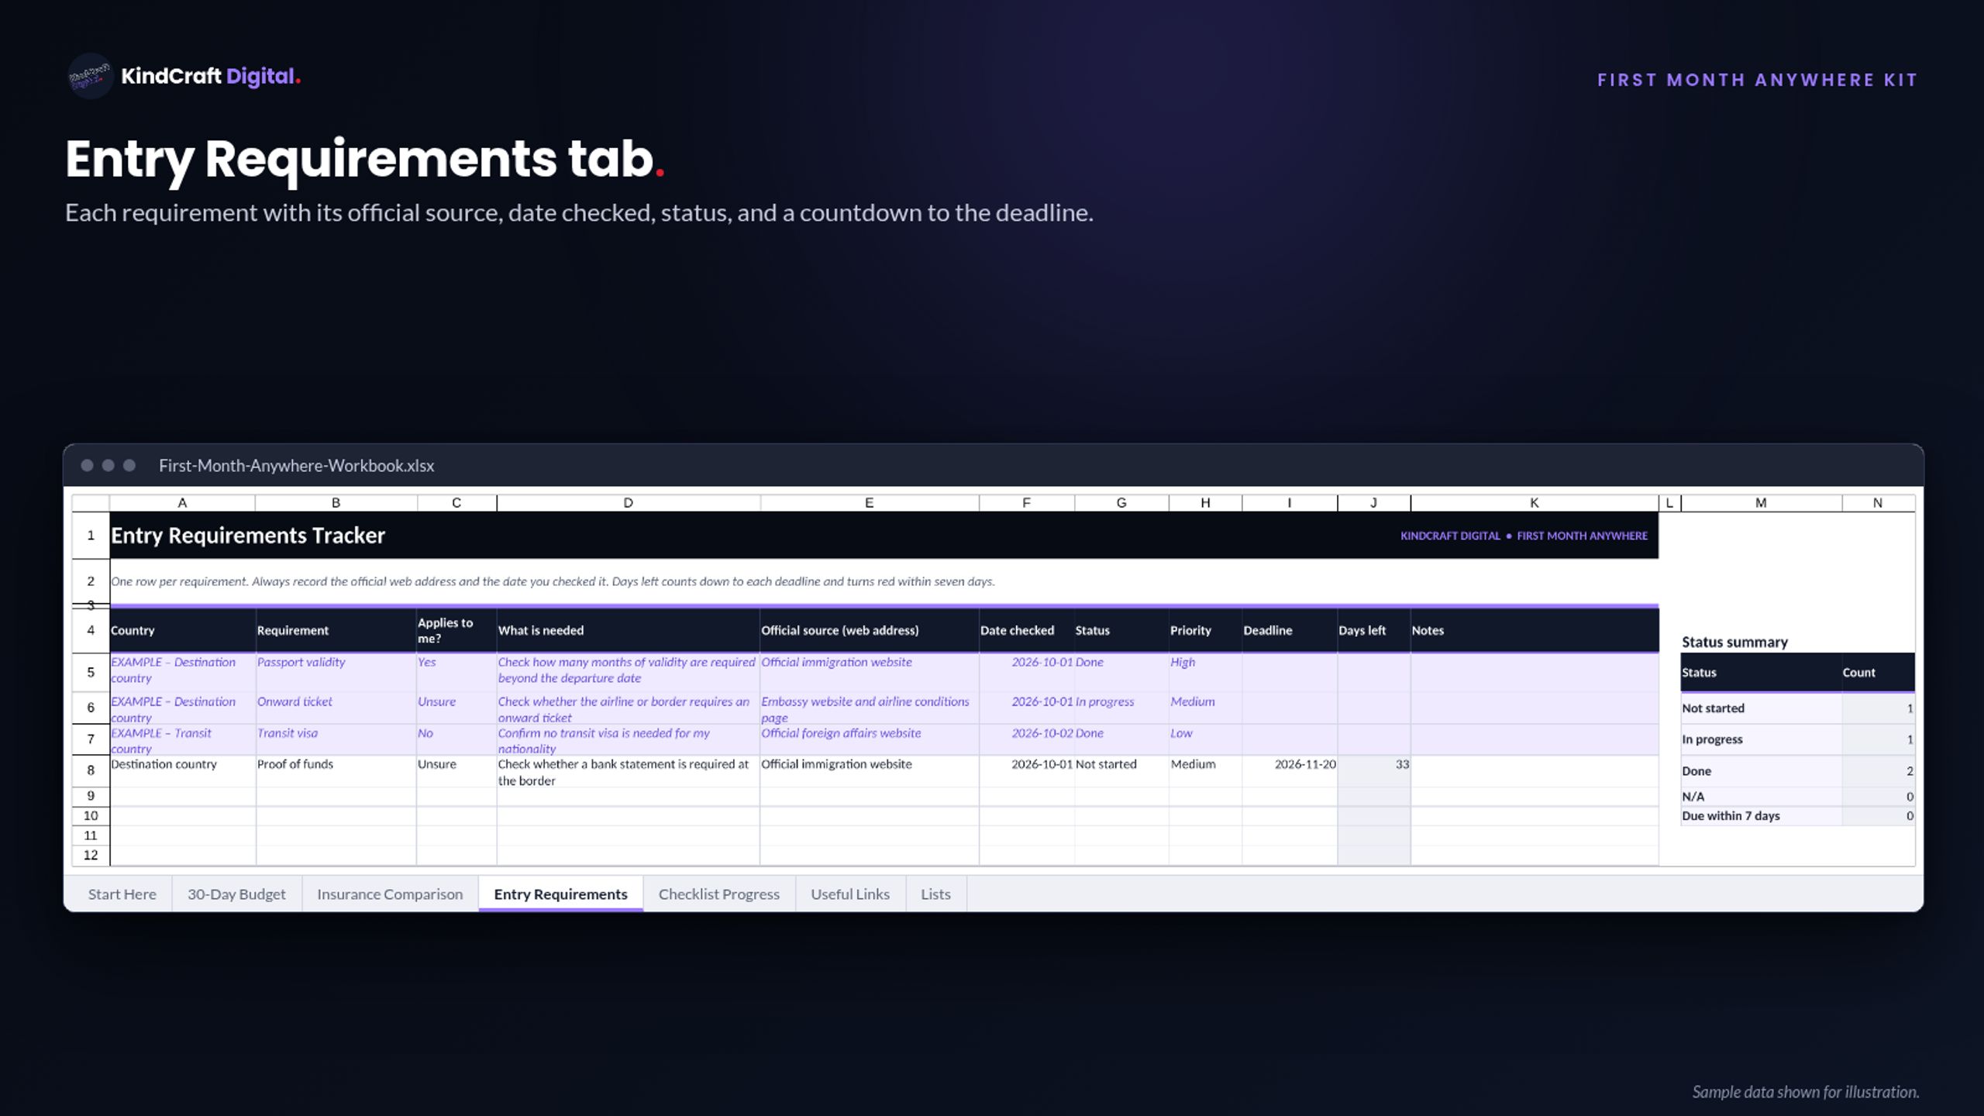Click the 'Low' priority cell
The width and height of the screenshot is (1984, 1116).
pyautogui.click(x=1205, y=739)
